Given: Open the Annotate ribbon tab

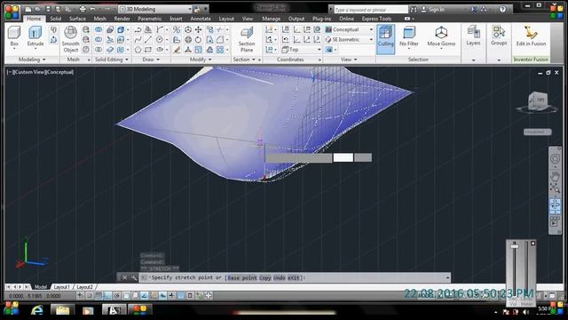Looking at the screenshot, I should click(201, 19).
